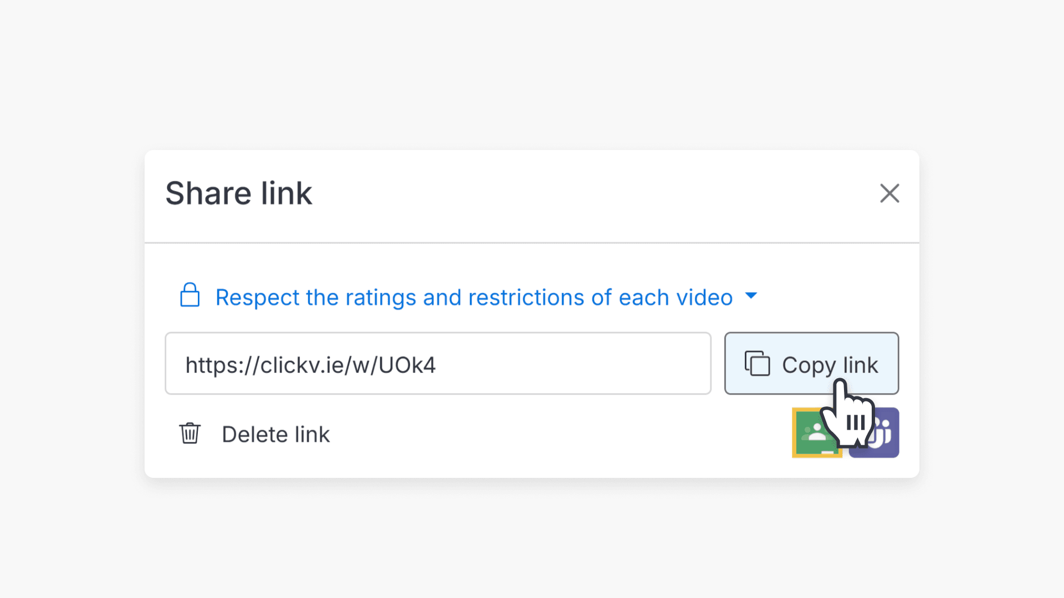Click the Delete link label text
Image resolution: width=1064 pixels, height=598 pixels.
click(275, 434)
